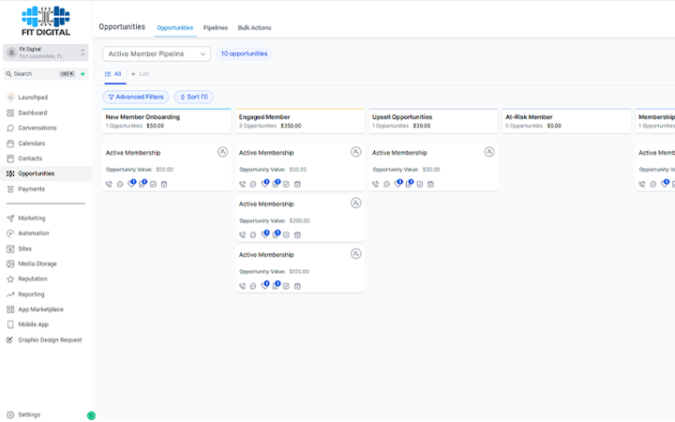675x422 pixels.
Task: Click the sidebar Search field
Action: pyautogui.click(x=37, y=73)
